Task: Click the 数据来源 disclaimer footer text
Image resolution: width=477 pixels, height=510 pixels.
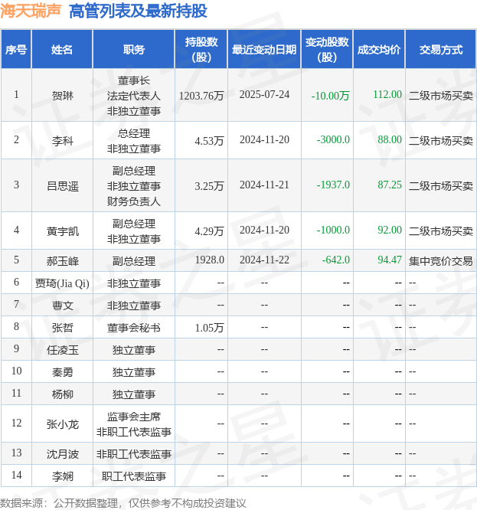Action: pos(123,503)
